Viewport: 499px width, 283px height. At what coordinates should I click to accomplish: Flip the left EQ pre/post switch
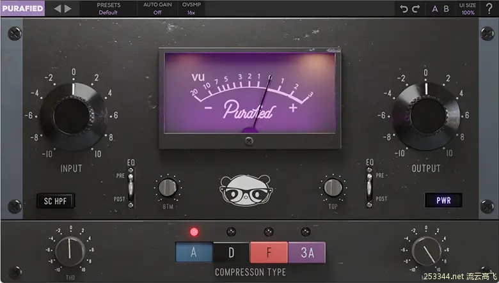tap(131, 187)
